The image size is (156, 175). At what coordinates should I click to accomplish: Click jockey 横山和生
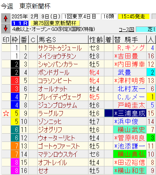(x=130, y=170)
